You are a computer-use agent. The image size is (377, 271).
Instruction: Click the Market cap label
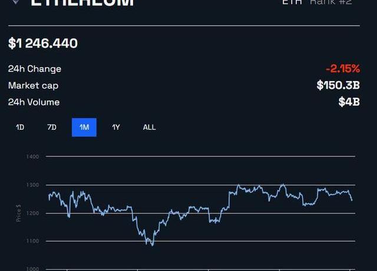coord(33,86)
